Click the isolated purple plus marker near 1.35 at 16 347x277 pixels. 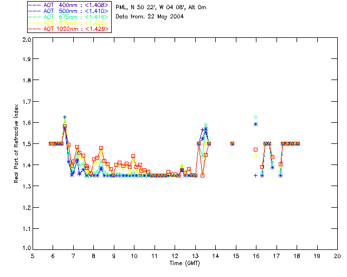255,176
